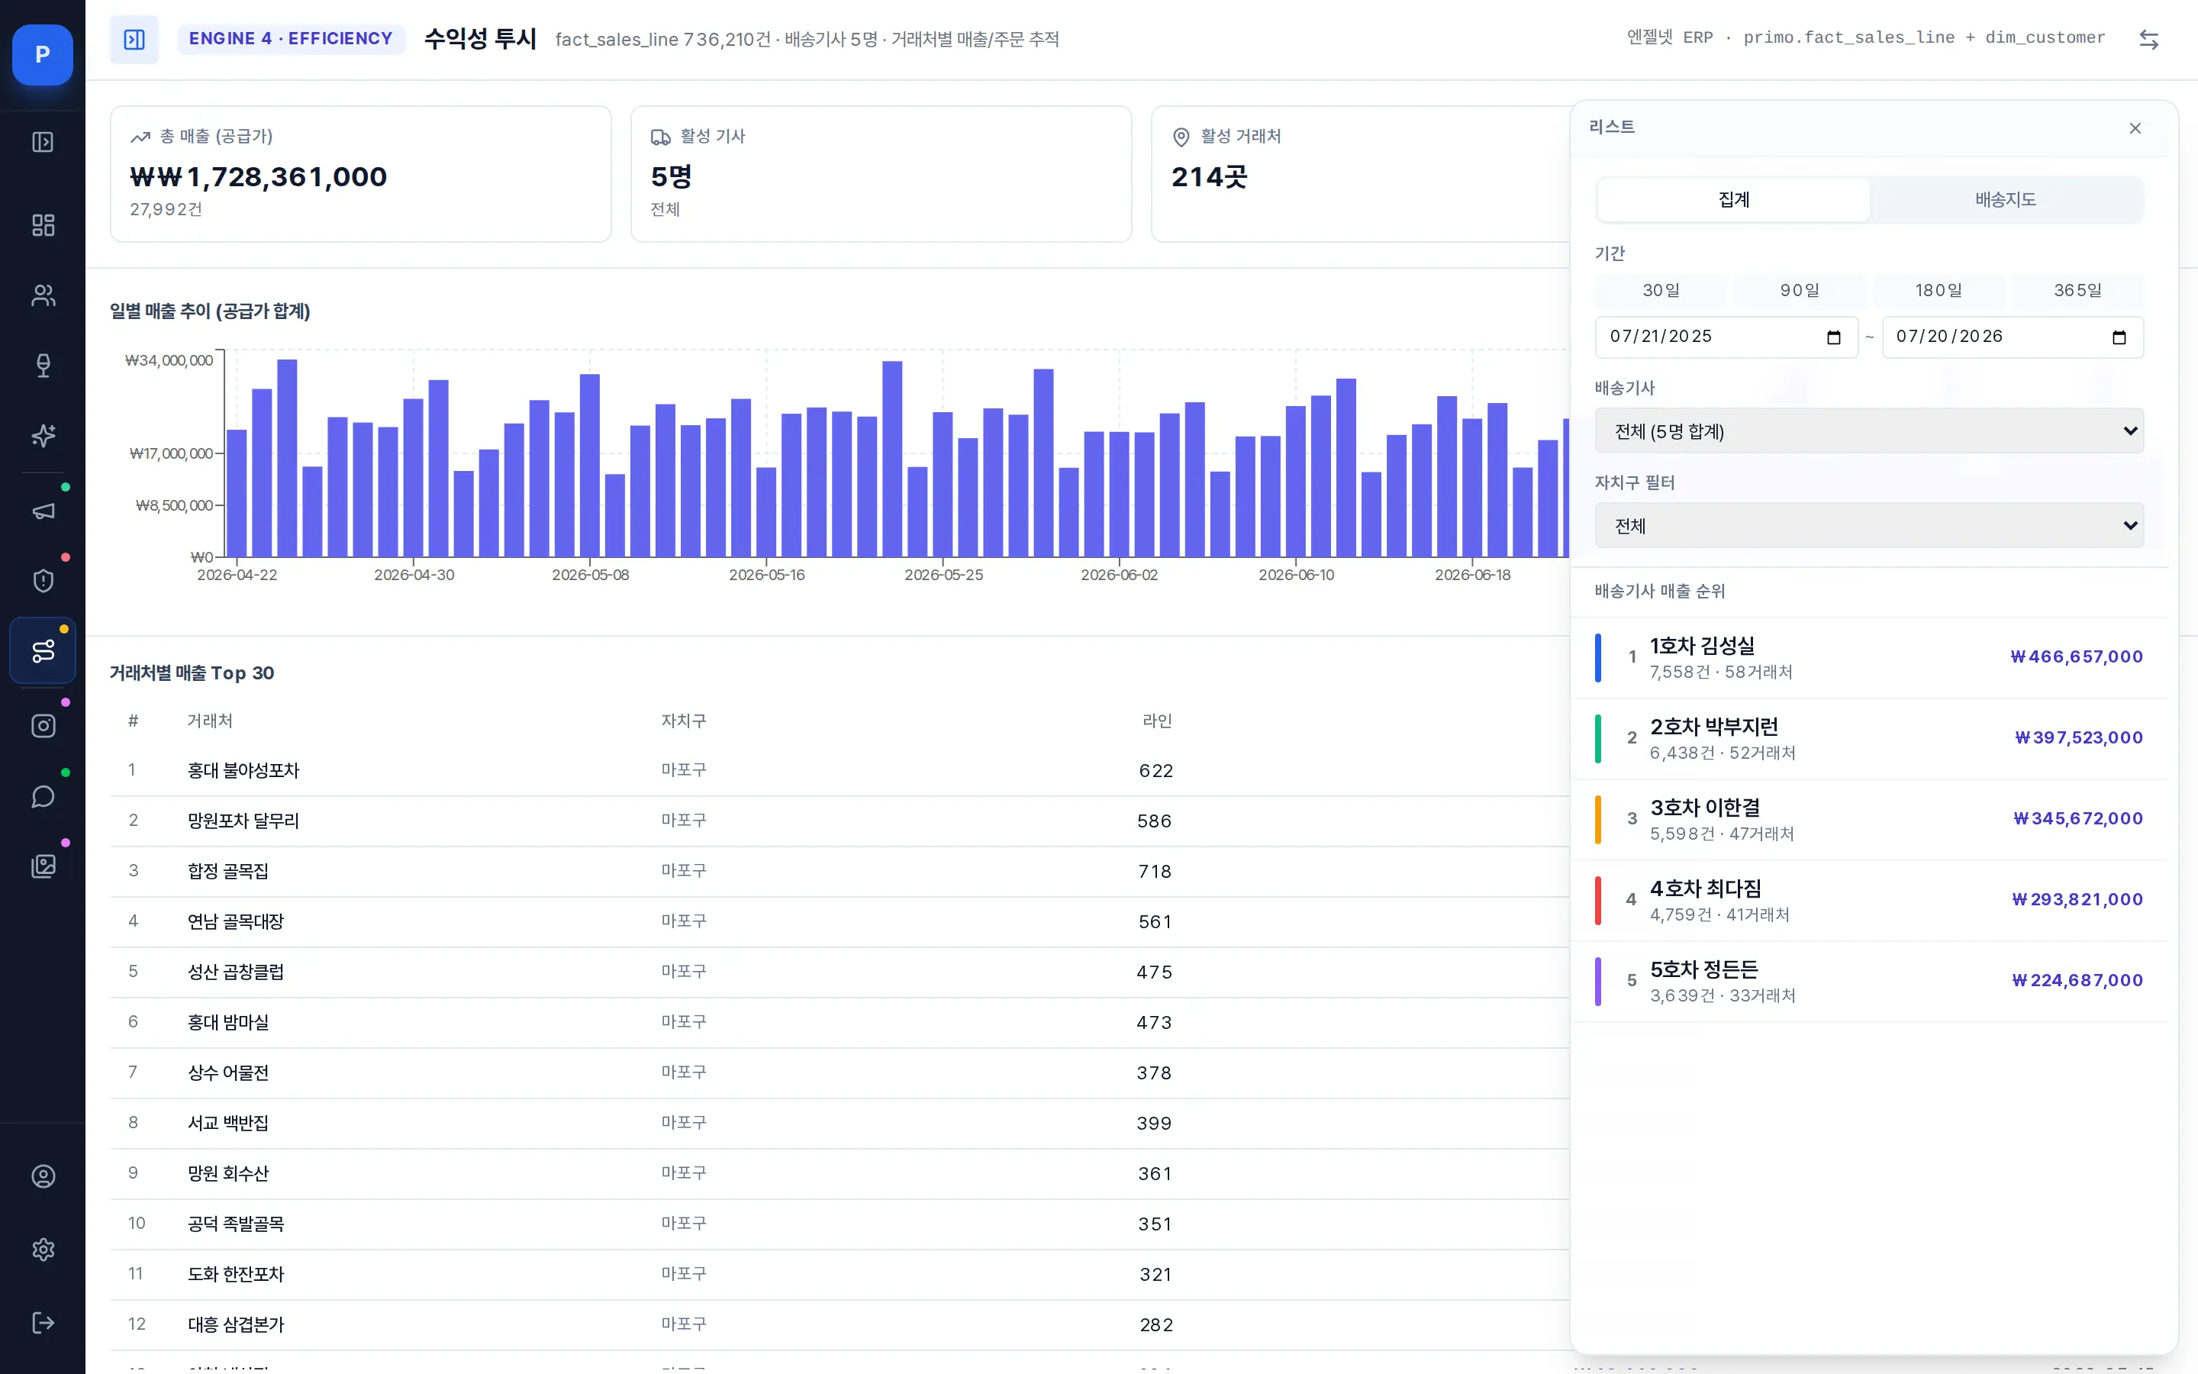Open the sidebar panel layout icon
This screenshot has width=2198, height=1374.
click(43, 142)
